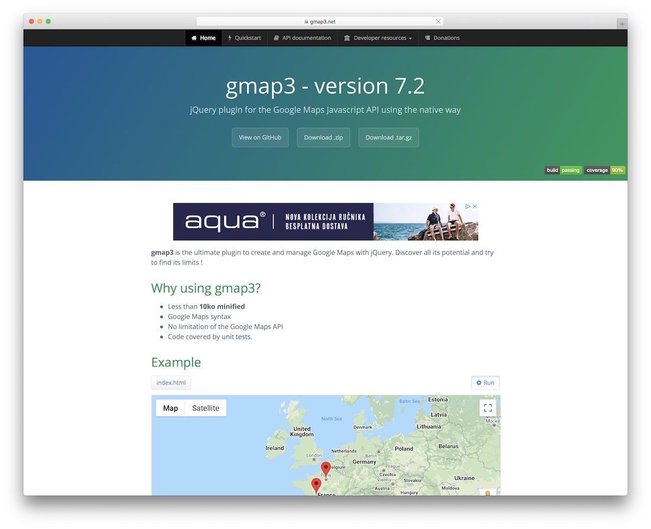651x529 pixels.
Task: Click the lower red marker in France
Action: tap(317, 486)
